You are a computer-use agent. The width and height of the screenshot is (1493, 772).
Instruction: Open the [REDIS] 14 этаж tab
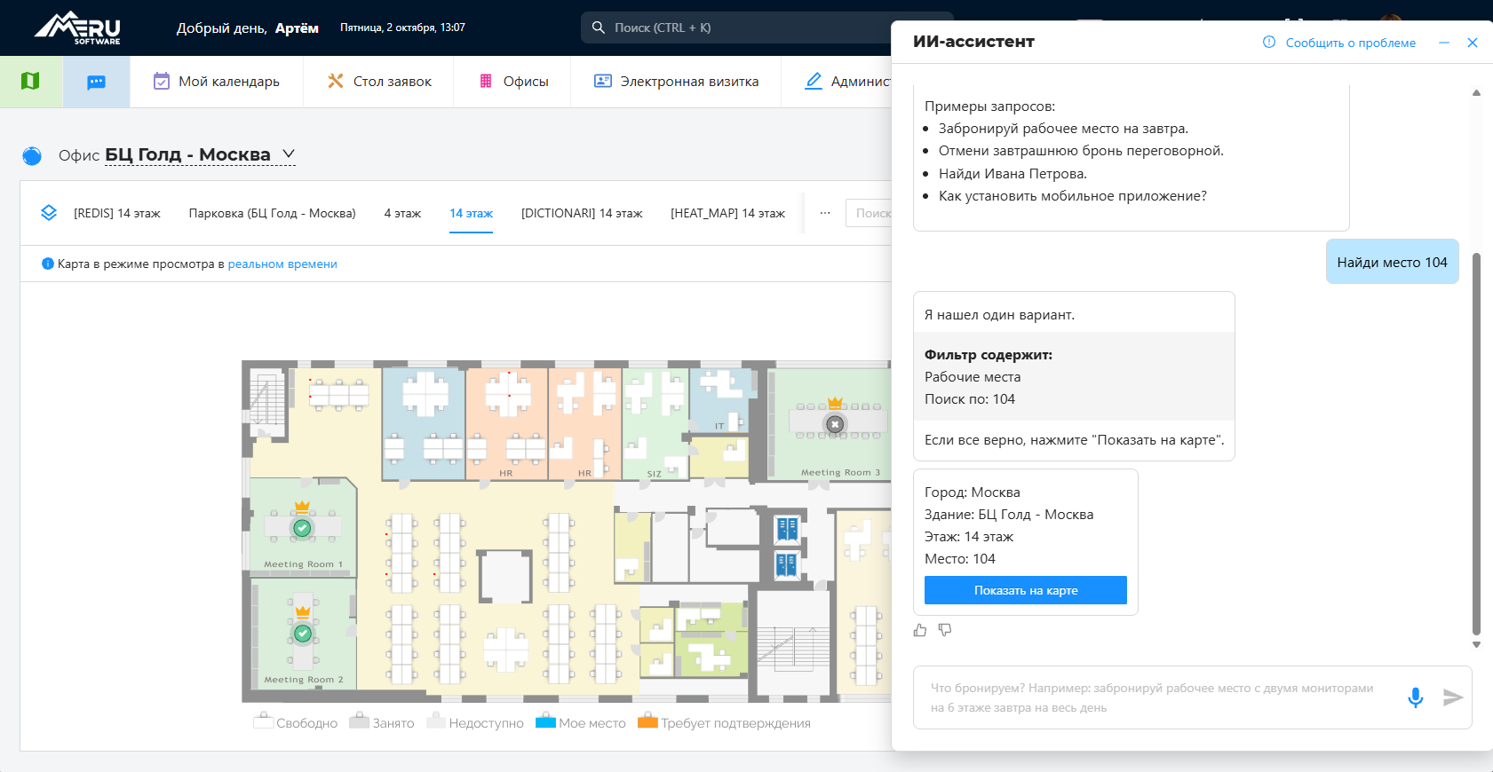(117, 213)
